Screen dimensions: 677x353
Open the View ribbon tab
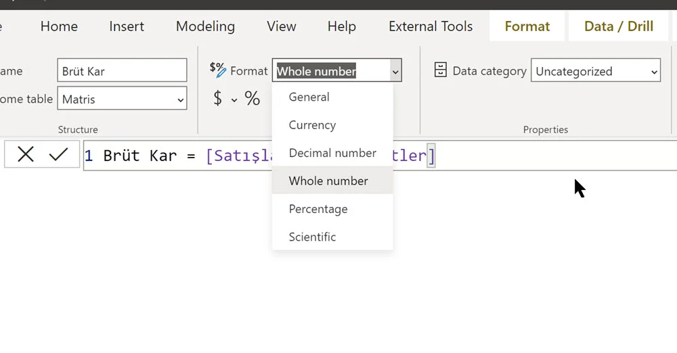pos(282,26)
